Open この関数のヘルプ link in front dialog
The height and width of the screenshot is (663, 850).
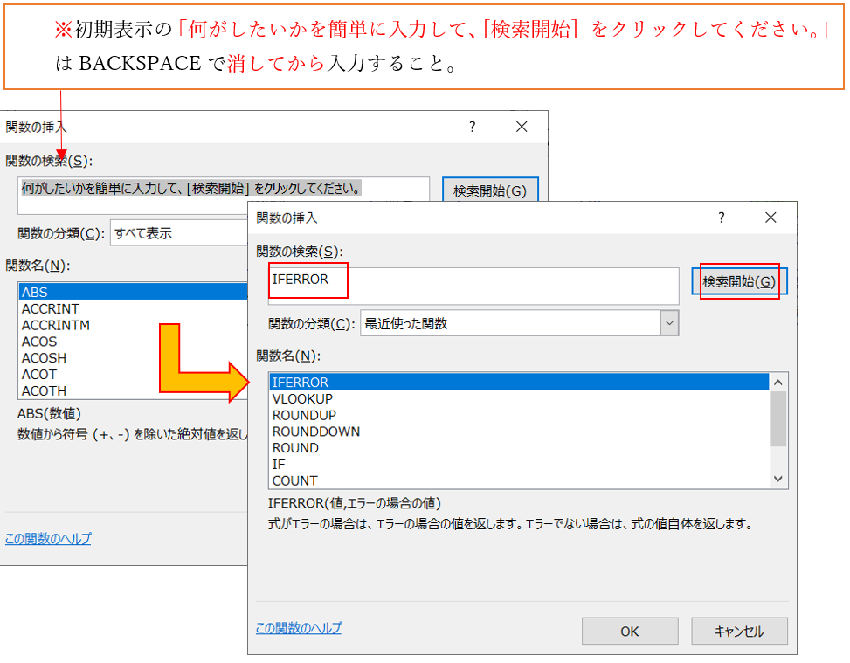tap(299, 628)
